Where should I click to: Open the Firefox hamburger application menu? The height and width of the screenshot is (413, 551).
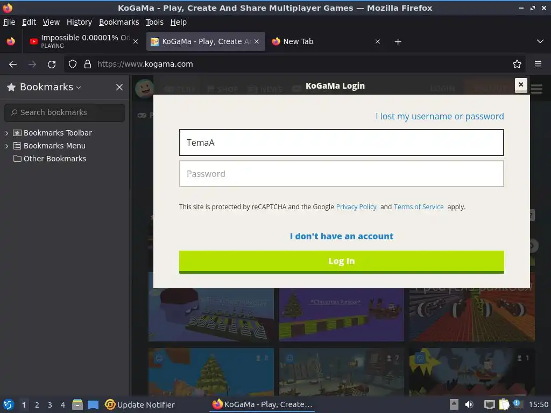pos(538,65)
